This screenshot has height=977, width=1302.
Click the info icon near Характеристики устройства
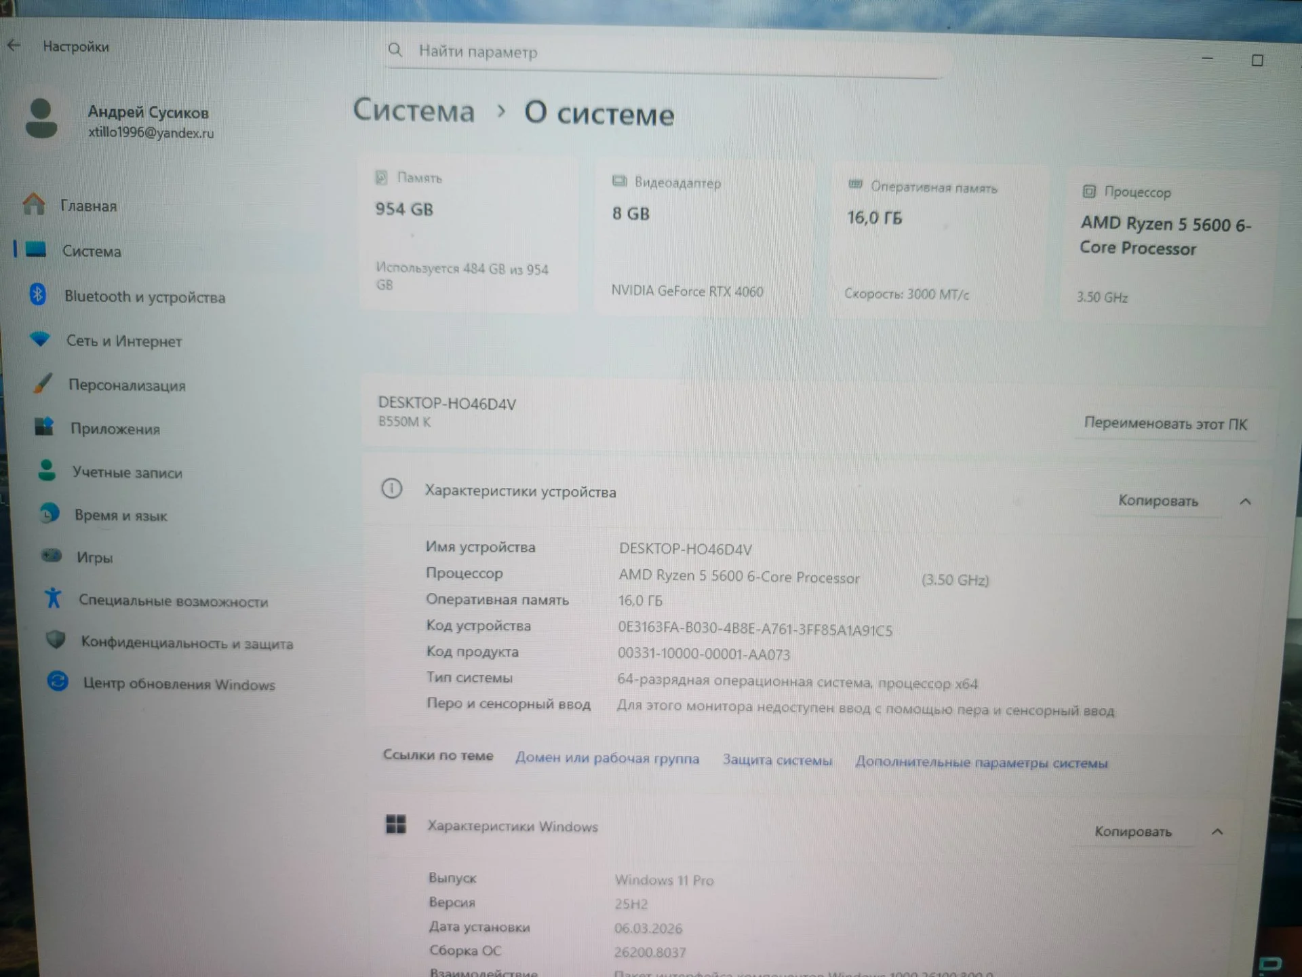[392, 488]
